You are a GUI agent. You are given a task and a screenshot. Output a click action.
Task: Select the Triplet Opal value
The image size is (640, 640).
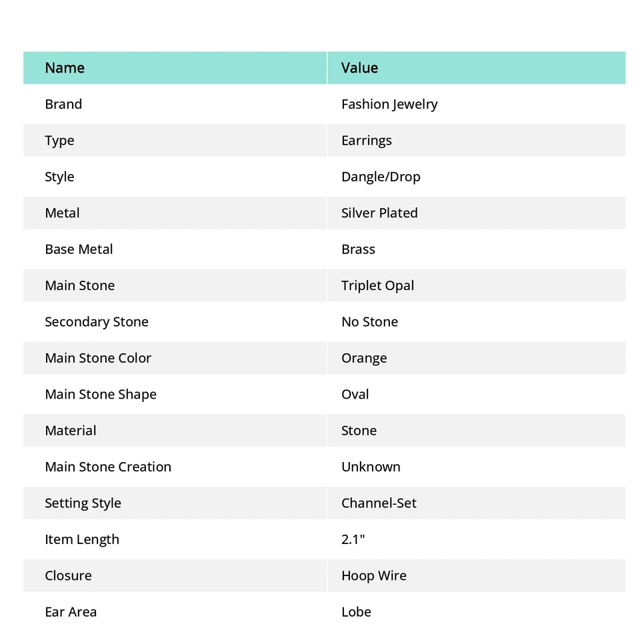(x=377, y=285)
